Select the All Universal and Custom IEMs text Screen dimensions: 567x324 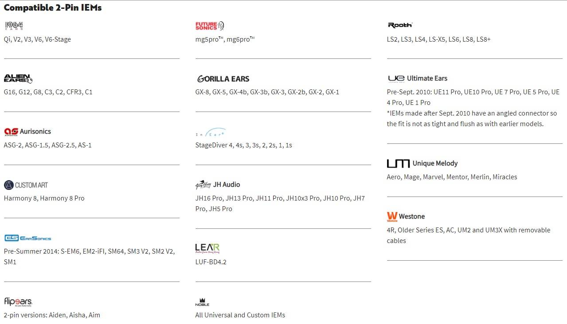tap(240, 315)
